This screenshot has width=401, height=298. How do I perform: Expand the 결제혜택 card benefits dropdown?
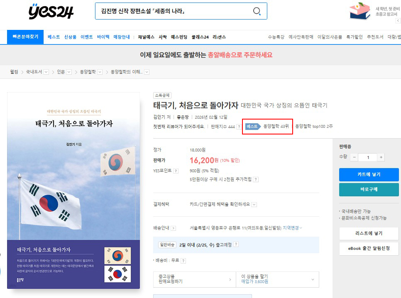pyautogui.click(x=254, y=204)
